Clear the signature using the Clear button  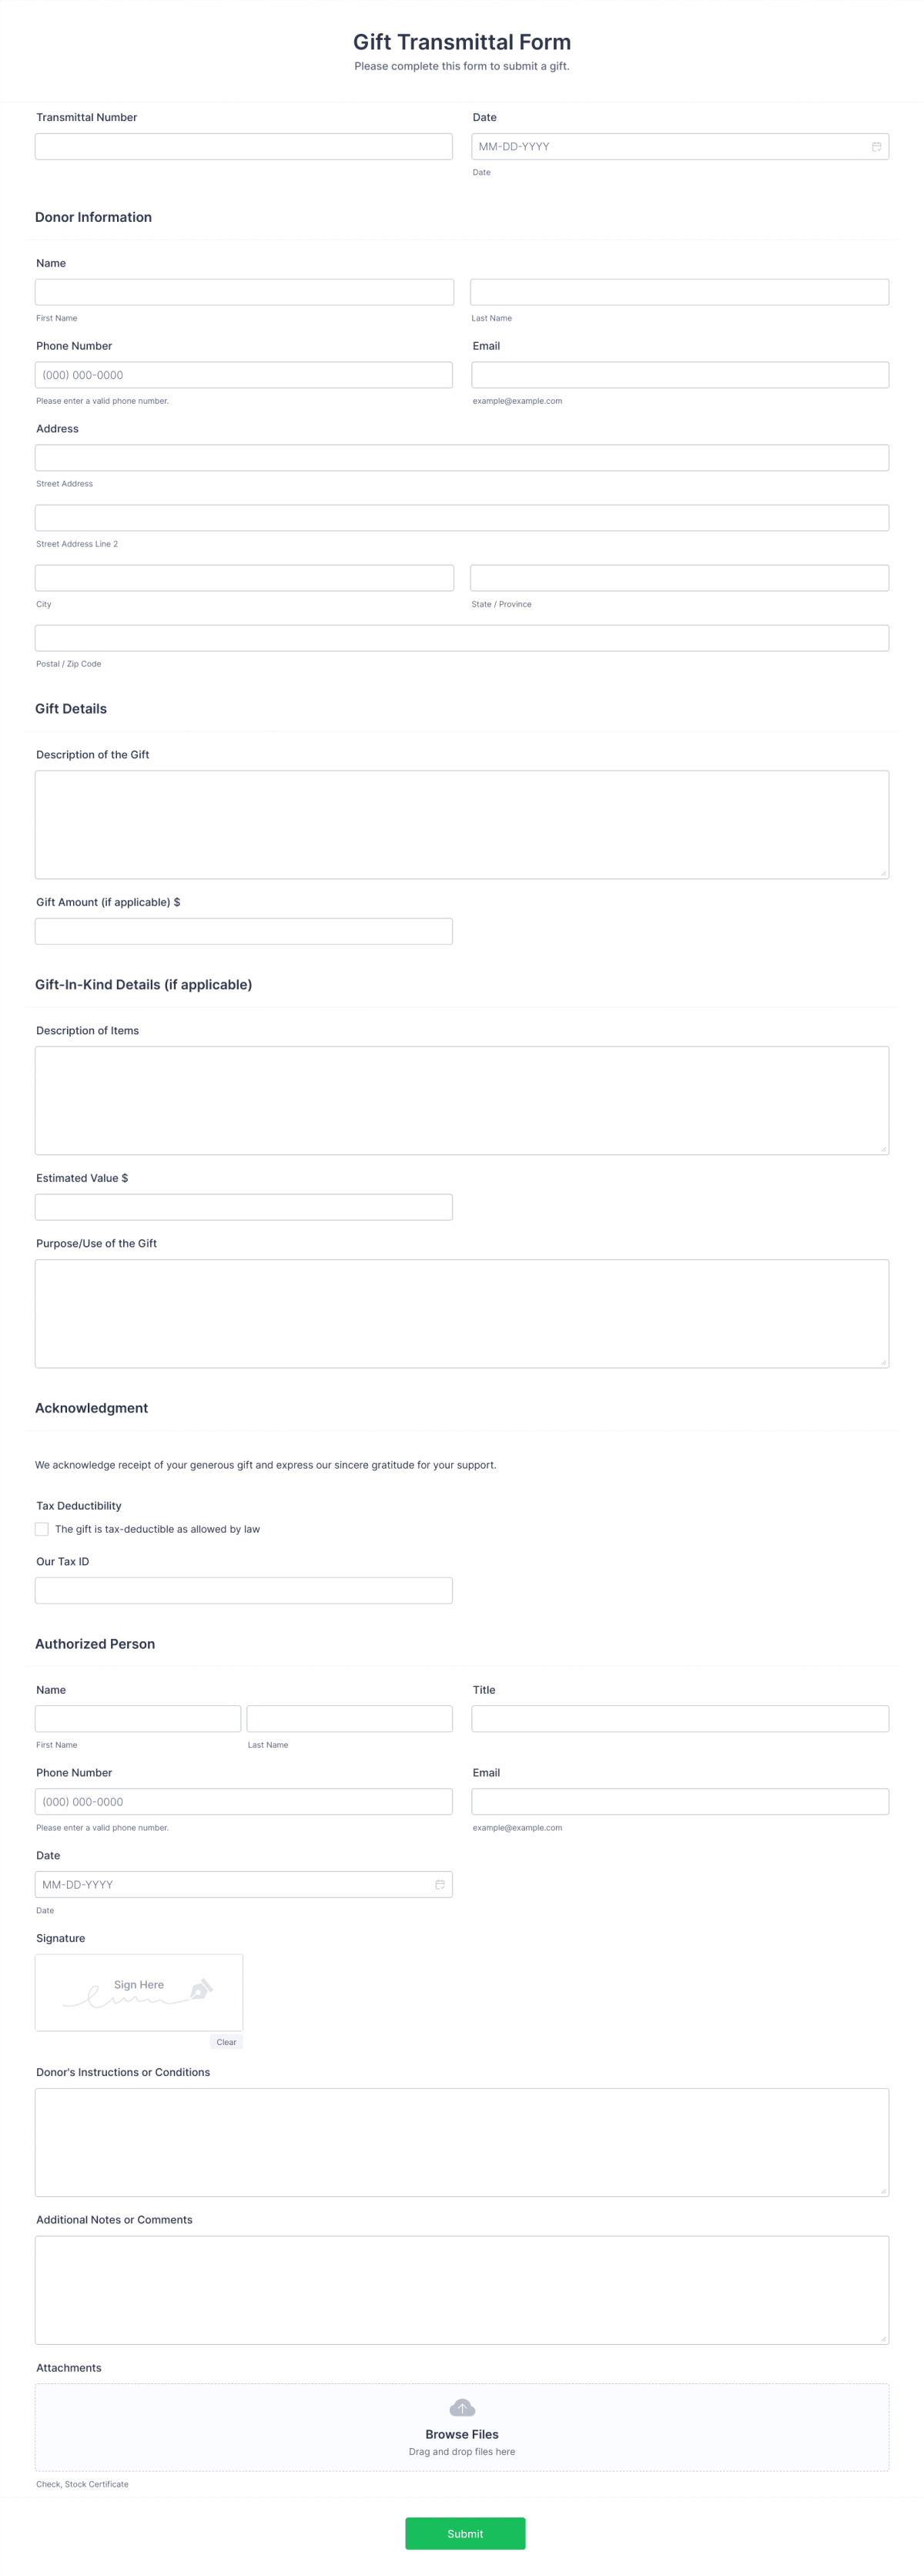point(226,2041)
